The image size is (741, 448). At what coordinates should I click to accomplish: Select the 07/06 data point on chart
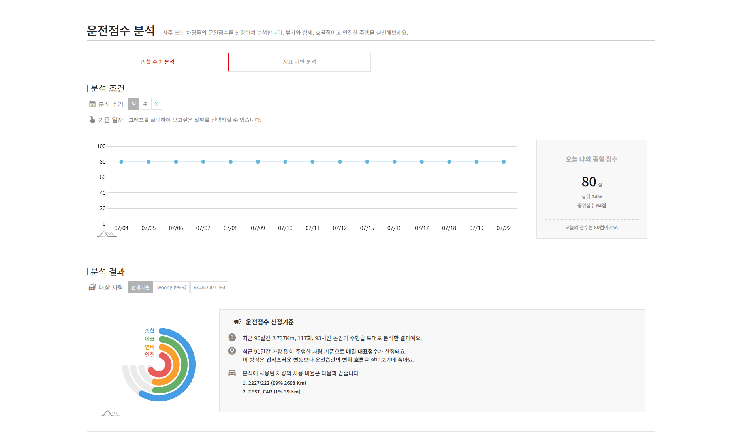176,162
